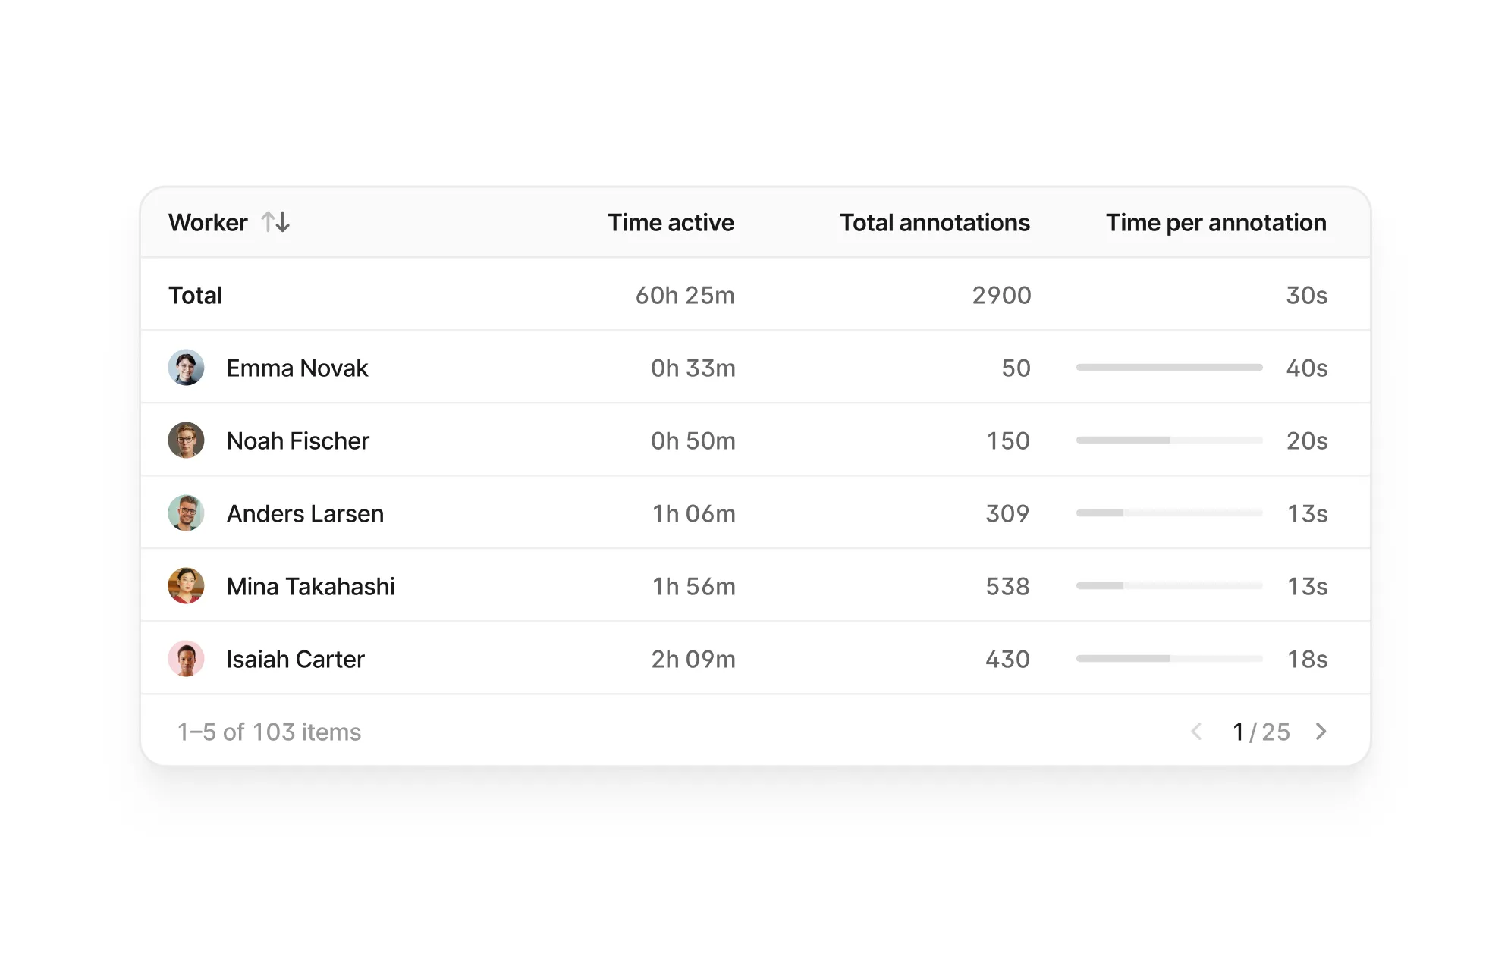1511x953 pixels.
Task: Click Anders Larsen's avatar photo
Action: pyautogui.click(x=186, y=513)
